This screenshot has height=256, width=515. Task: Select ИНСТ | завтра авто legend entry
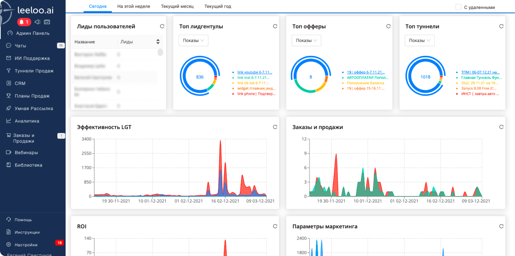point(480,94)
